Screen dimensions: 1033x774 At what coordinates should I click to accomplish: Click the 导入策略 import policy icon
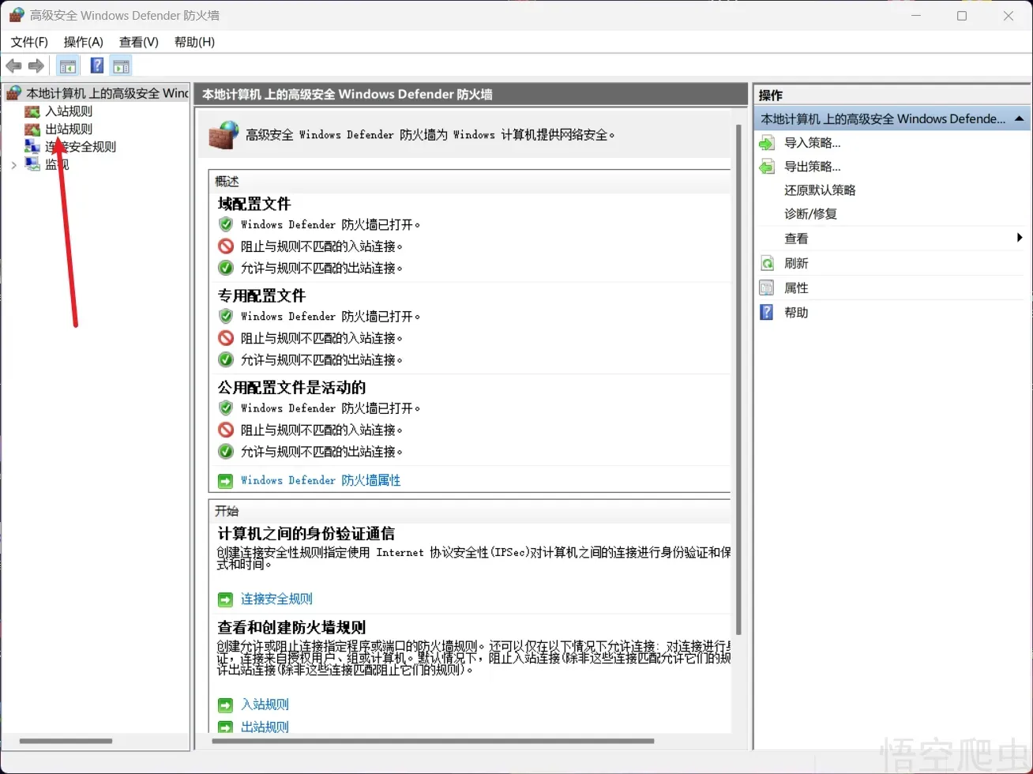766,142
